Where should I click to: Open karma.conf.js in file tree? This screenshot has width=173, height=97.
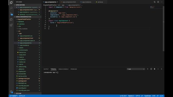point(22,76)
